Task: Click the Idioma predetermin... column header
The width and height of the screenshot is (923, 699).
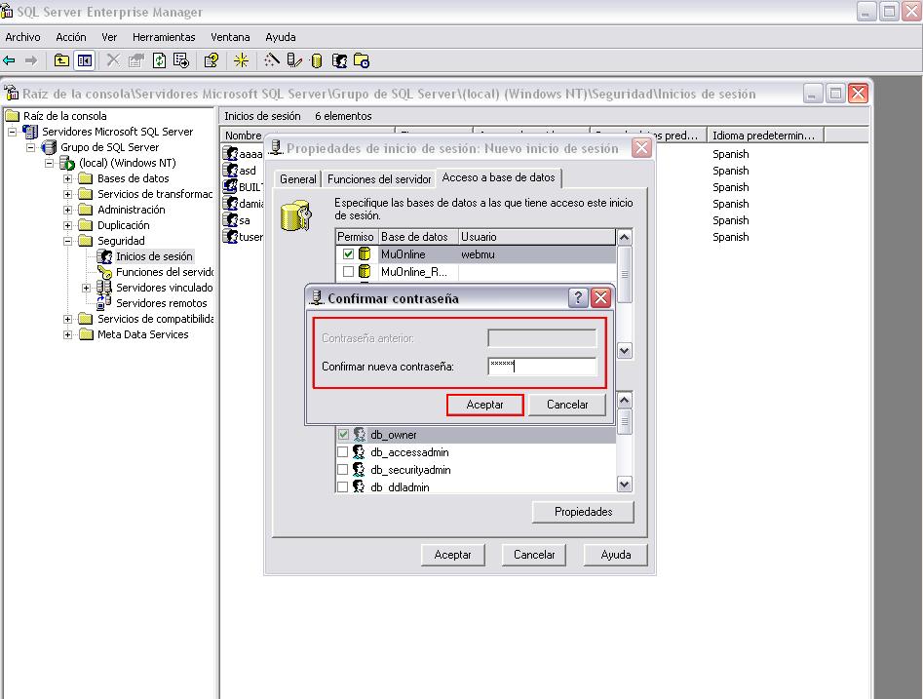Action: coord(765,136)
